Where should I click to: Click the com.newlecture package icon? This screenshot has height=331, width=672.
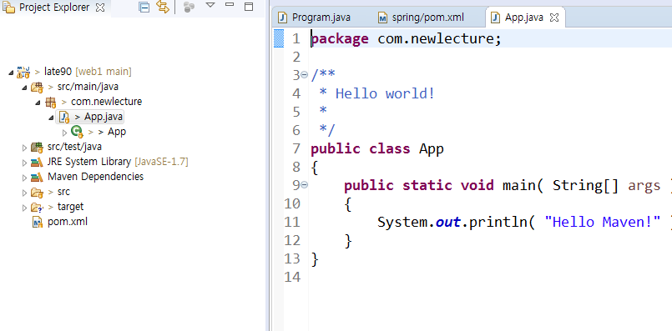(51, 103)
